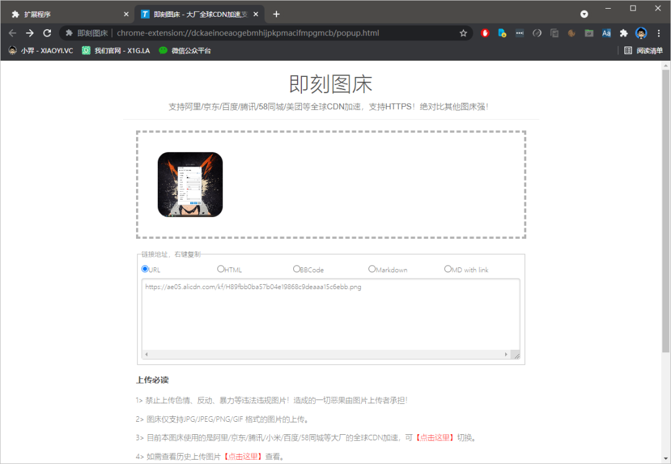Reload the page with the refresh icon
Screen dimensions: 671x464
click(47, 33)
